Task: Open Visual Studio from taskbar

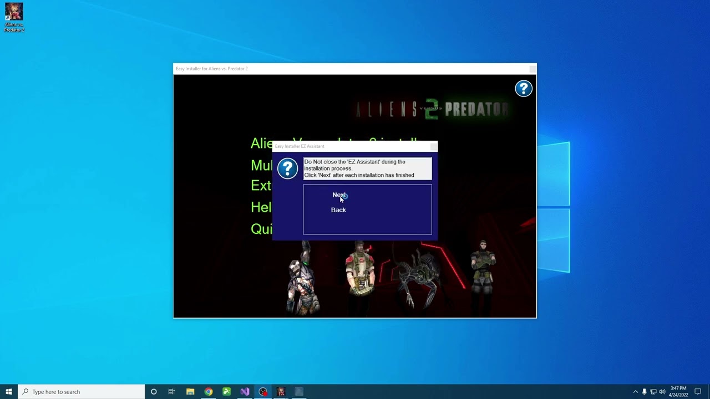Action: pyautogui.click(x=245, y=392)
